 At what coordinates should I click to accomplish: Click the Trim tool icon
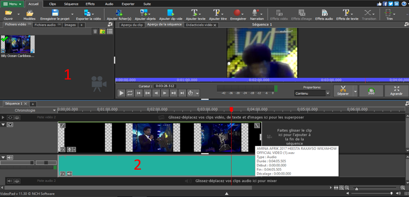[389, 13]
